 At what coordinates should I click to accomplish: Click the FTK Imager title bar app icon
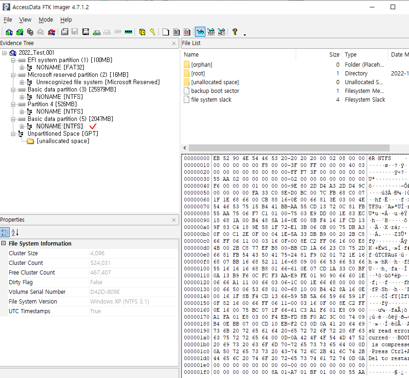click(6, 7)
